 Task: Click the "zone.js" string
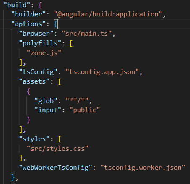point(44,53)
